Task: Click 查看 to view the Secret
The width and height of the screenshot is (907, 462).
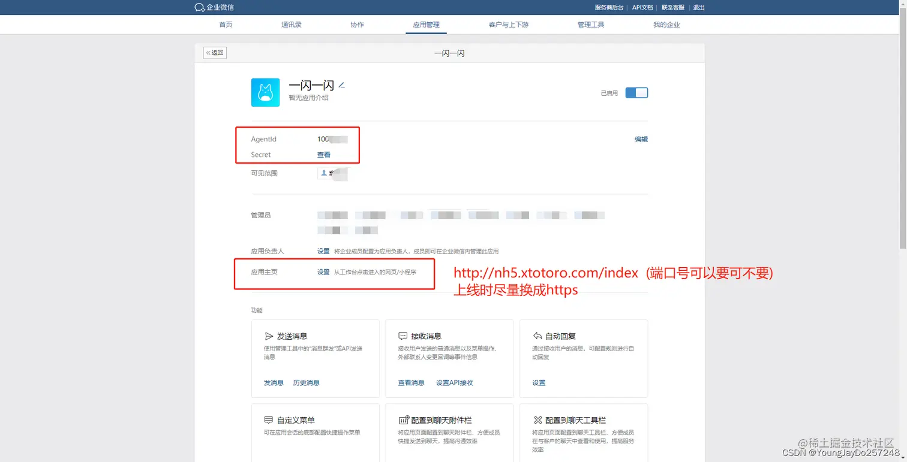Action: pos(323,155)
